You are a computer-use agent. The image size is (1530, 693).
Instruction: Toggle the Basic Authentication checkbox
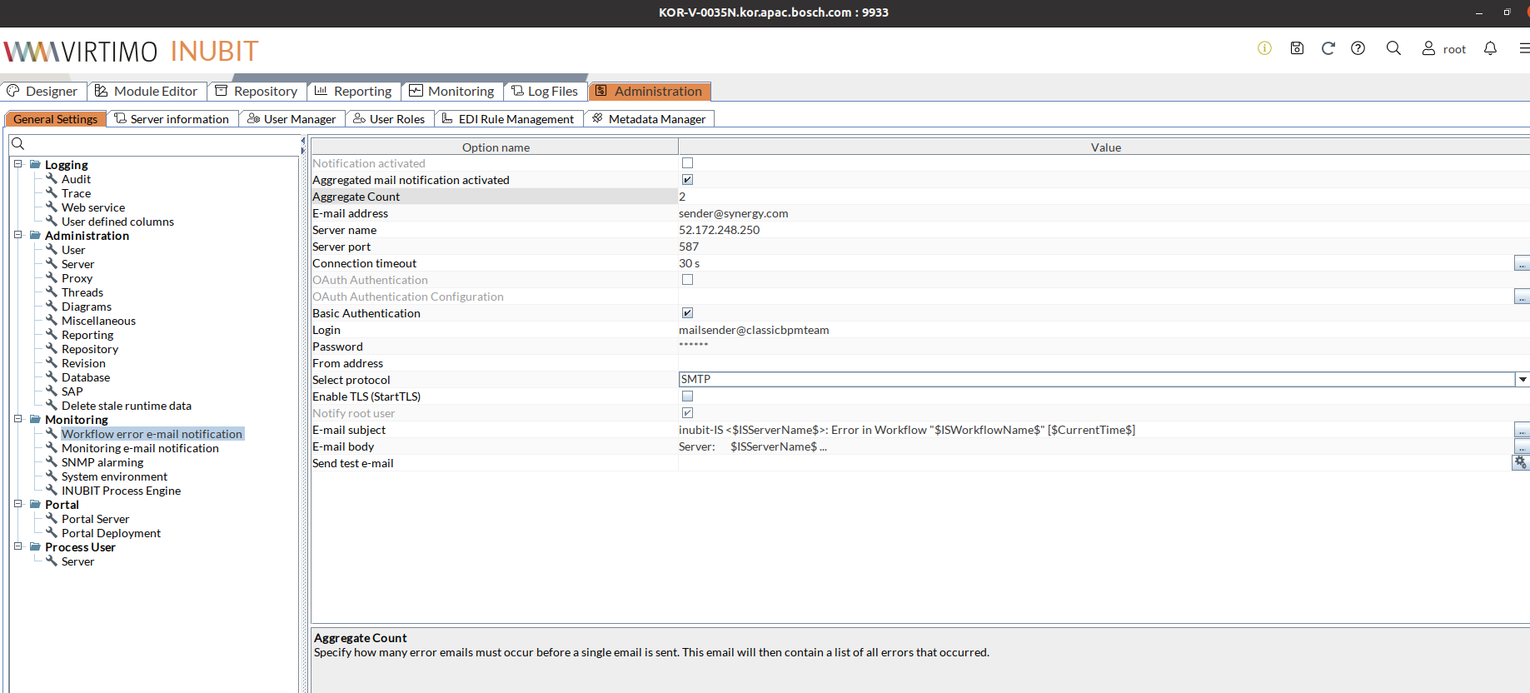pos(687,313)
